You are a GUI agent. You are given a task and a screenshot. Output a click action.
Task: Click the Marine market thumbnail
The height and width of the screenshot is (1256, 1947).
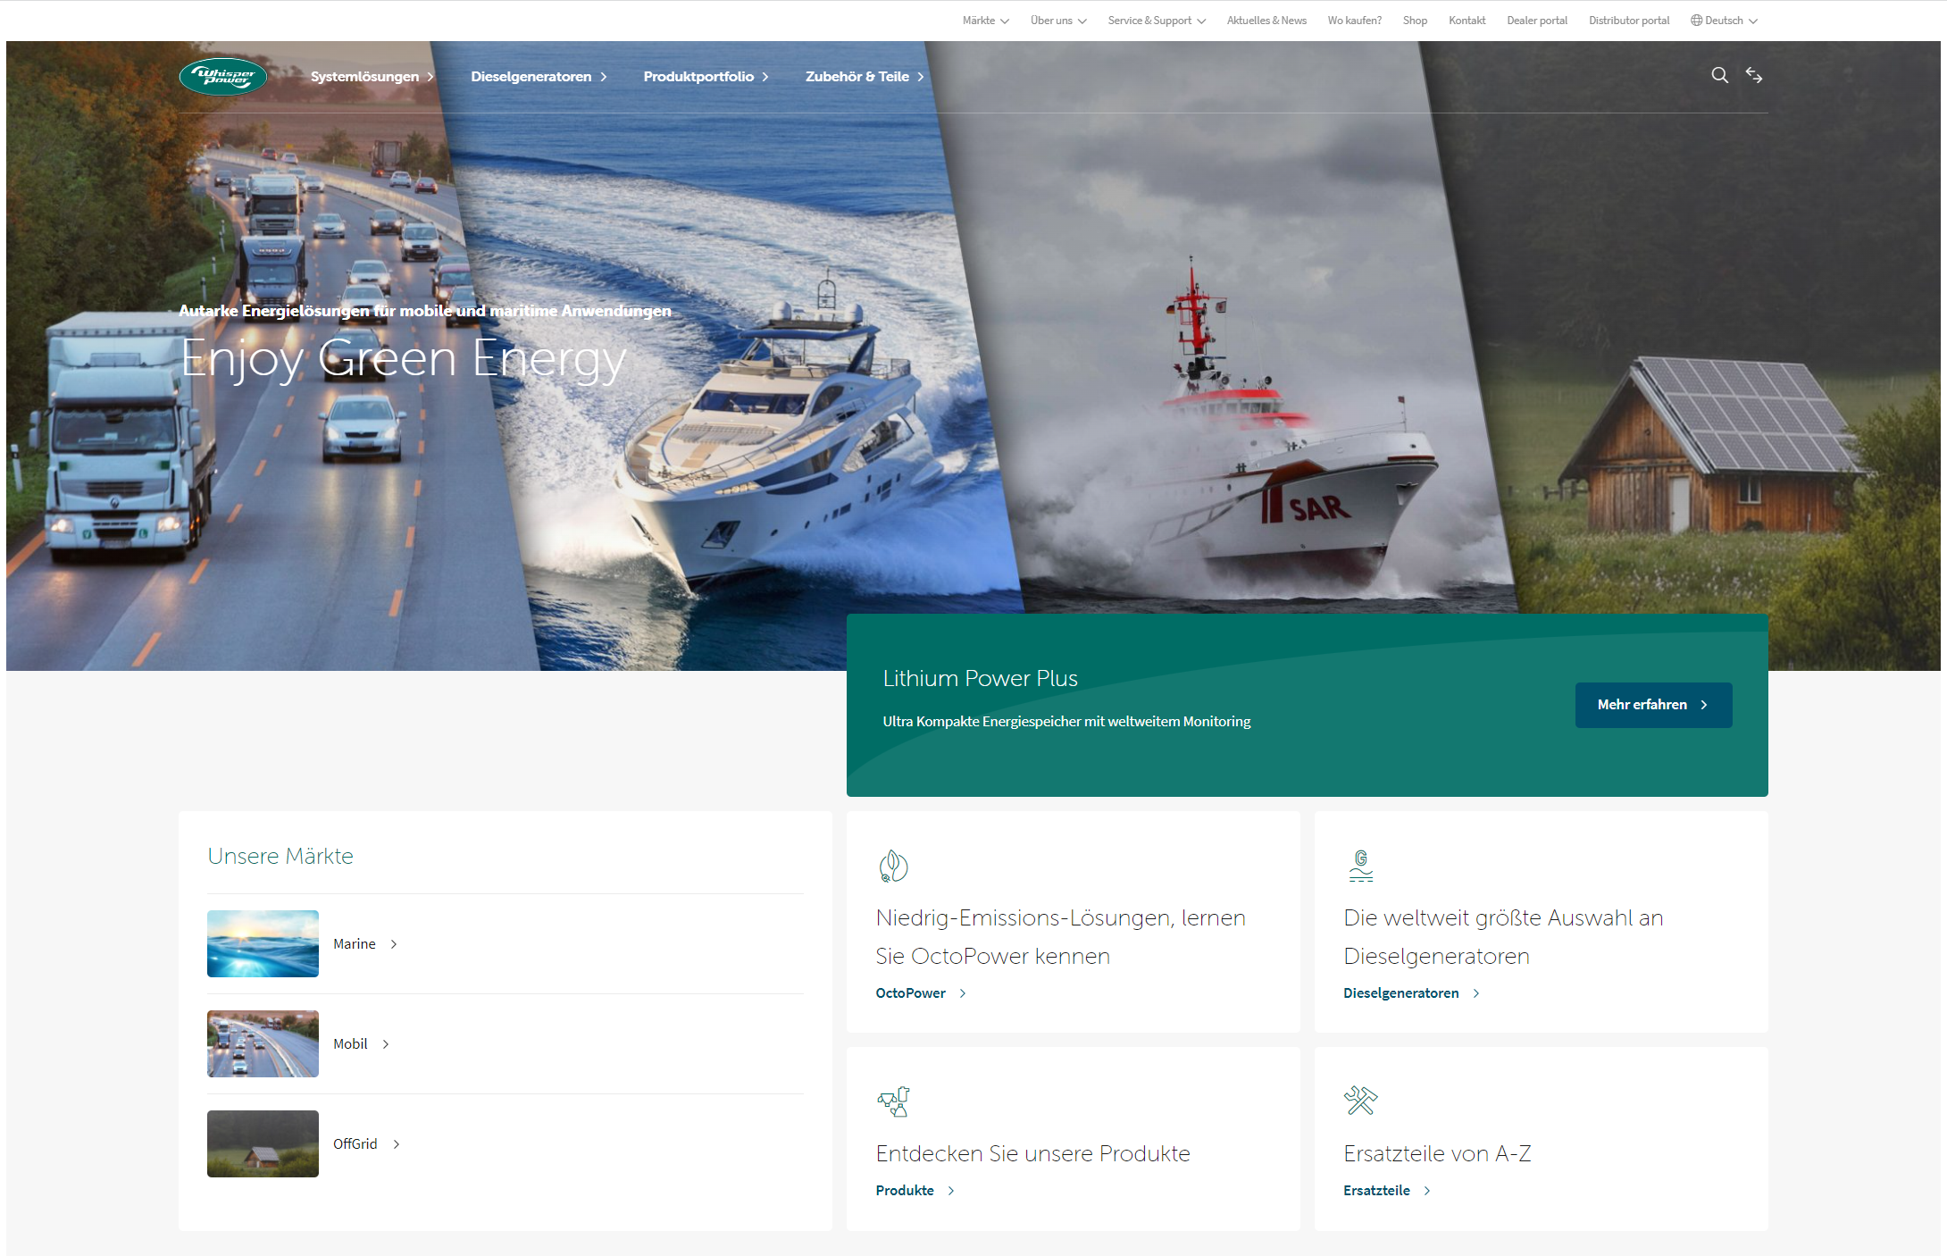coord(263,943)
